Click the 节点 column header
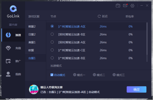Image resolution: width=153 pixels, height=100 pixels. pos(53,16)
